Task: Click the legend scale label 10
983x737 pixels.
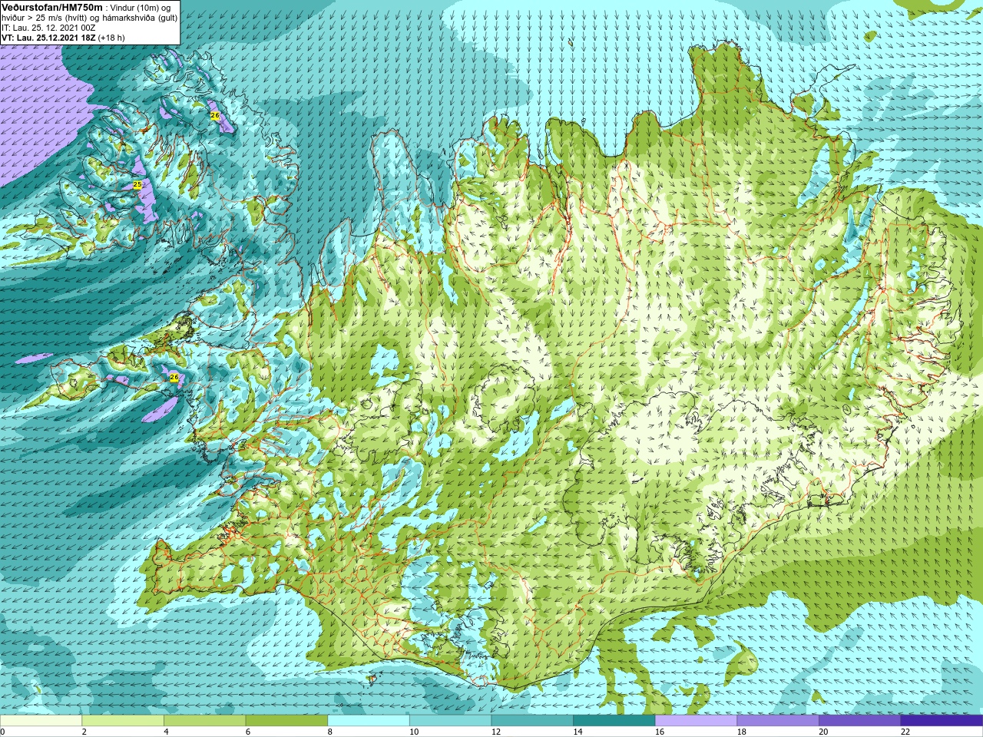Action: click(x=414, y=732)
